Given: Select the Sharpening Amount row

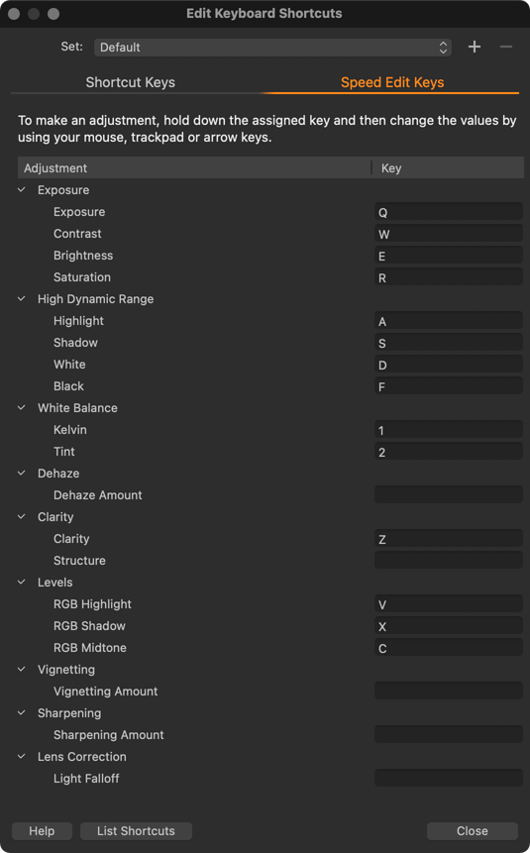Looking at the screenshot, I should pyautogui.click(x=270, y=735).
